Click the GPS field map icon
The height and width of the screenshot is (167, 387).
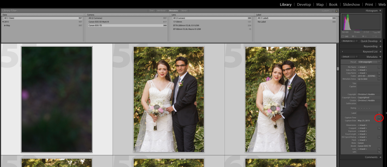tap(379, 152)
